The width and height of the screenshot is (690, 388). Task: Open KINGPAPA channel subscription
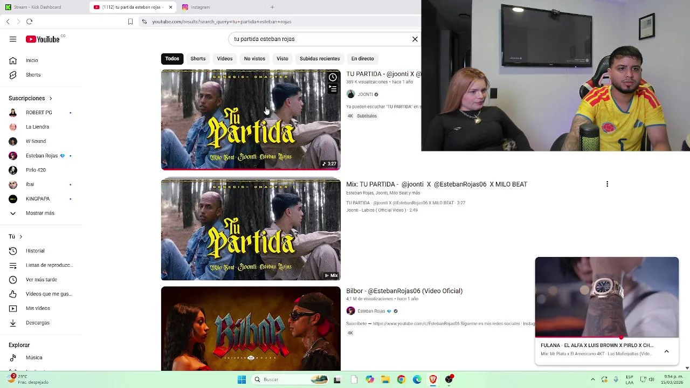38,199
